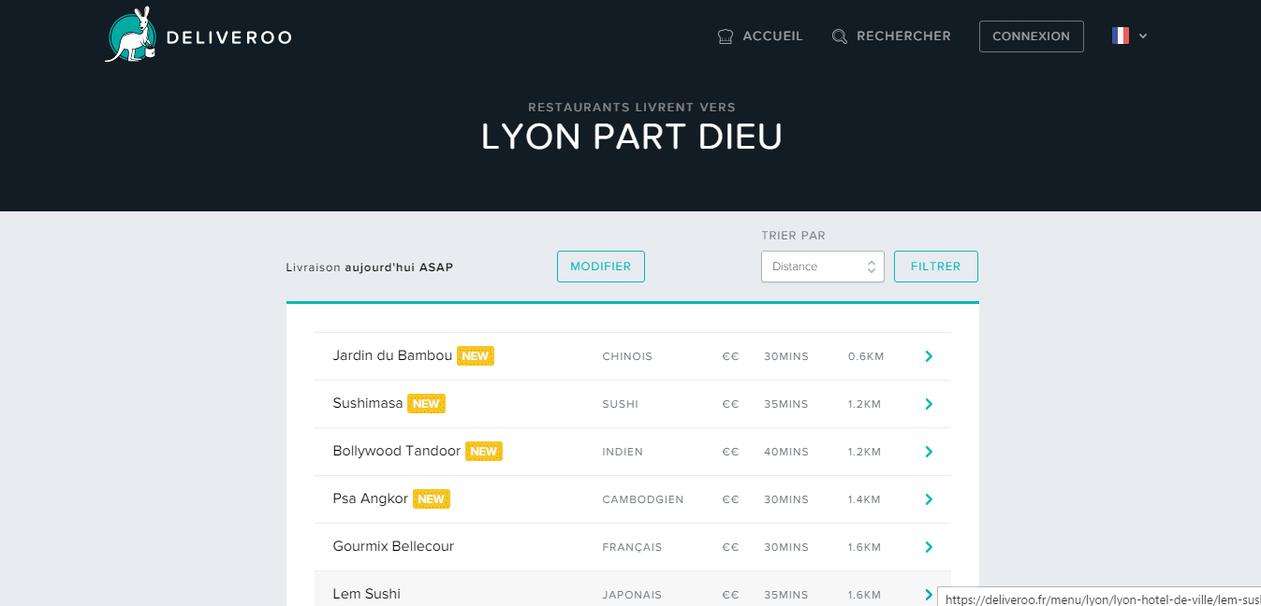1261x606 pixels.
Task: Open RECHERCHER from the top menu
Action: 903,36
